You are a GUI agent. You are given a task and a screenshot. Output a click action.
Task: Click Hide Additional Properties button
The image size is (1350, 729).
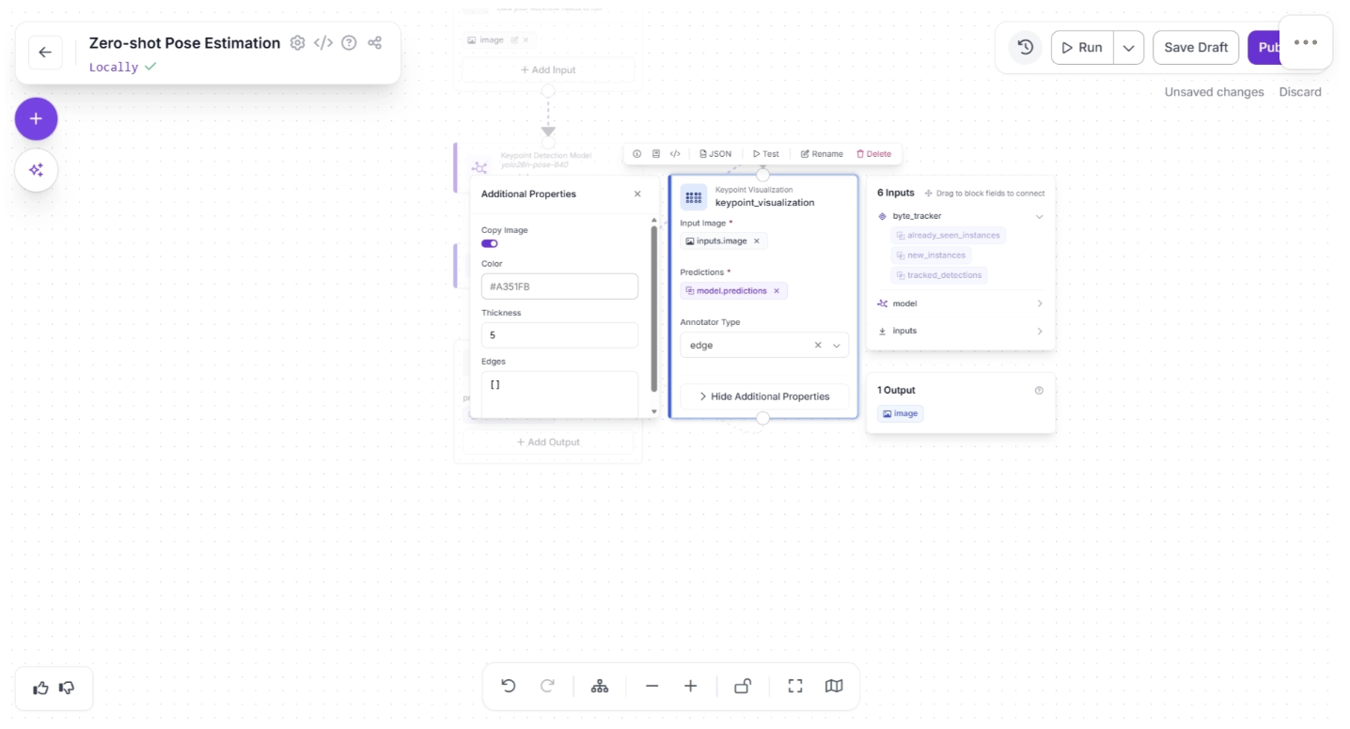click(763, 396)
